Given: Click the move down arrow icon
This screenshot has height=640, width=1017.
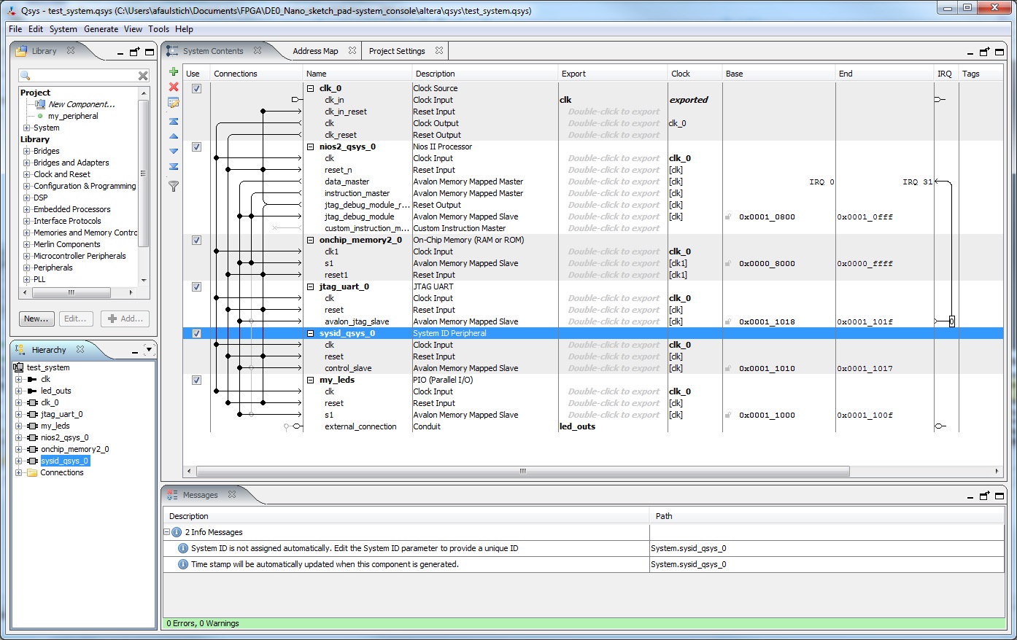Looking at the screenshot, I should pyautogui.click(x=174, y=151).
